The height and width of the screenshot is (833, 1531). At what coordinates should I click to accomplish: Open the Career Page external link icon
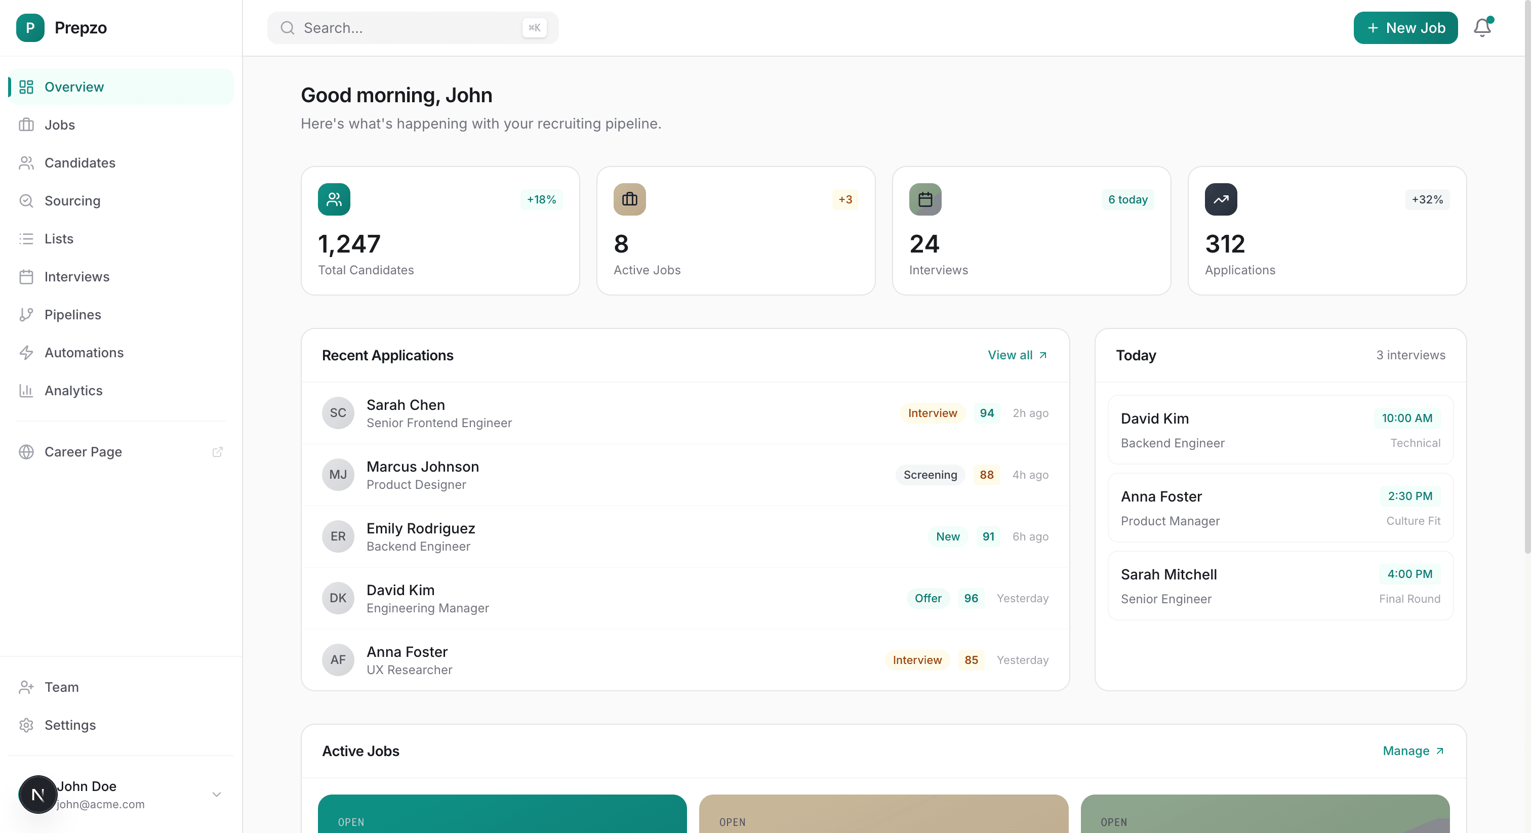(x=218, y=451)
